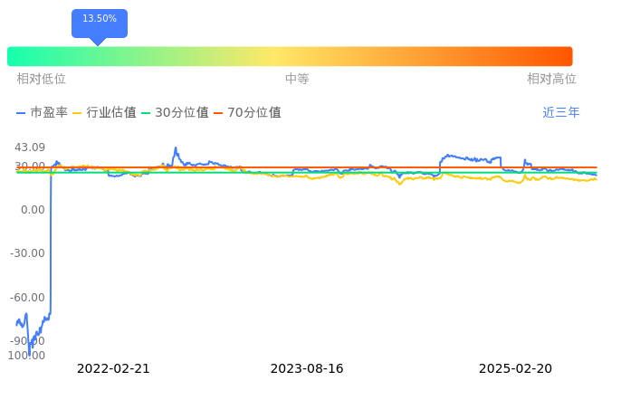Select the 相对高位 label
Viewport: 621px width, 400px height.
551,79
